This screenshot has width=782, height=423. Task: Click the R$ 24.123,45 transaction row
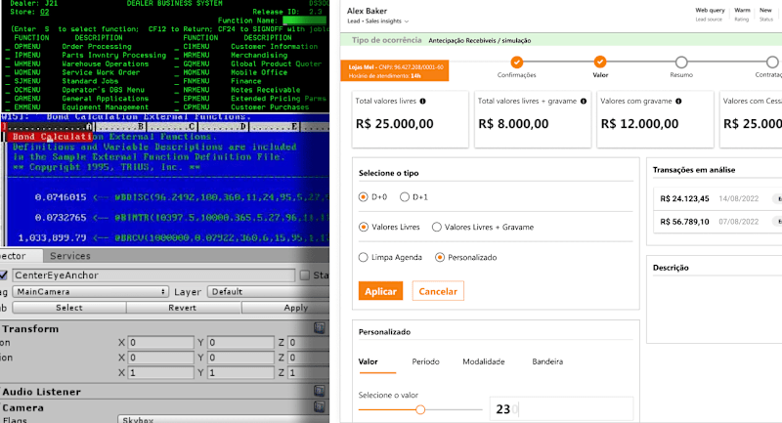click(717, 198)
